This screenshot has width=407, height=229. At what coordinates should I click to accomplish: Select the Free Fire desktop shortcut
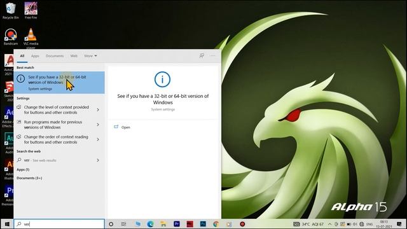pos(31,10)
